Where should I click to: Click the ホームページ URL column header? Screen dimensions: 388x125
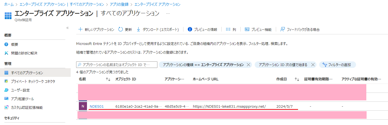(x=205, y=79)
